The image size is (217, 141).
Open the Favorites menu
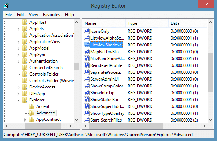click(x=51, y=15)
